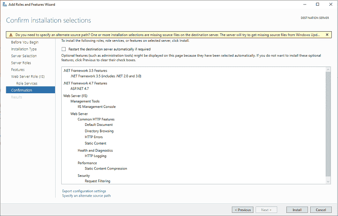The width and height of the screenshot is (338, 216).
Task: Select .NET Framework 3.5 (includes .NET 2.0 and 3.0)
Action: 106,76
